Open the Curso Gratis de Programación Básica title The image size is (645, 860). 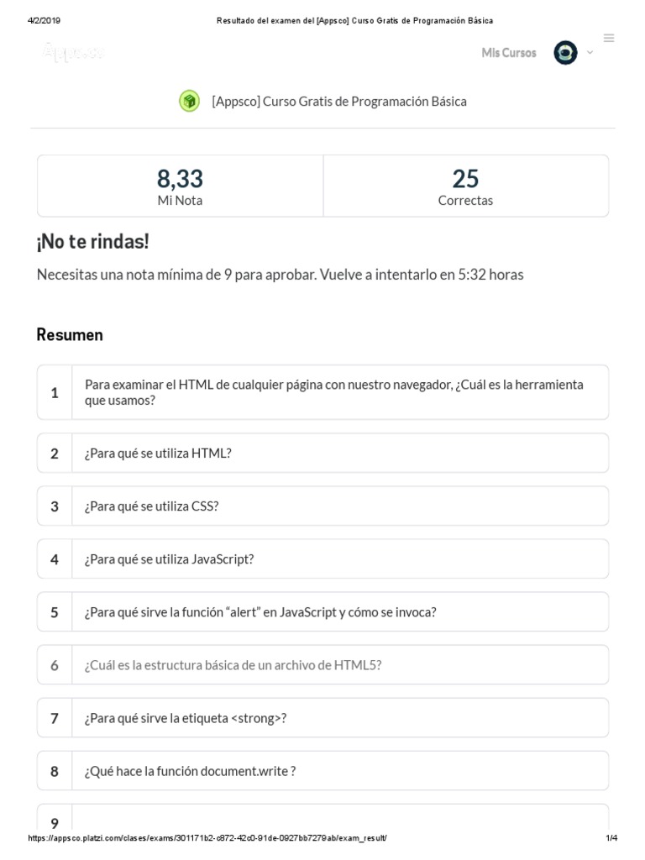point(339,102)
